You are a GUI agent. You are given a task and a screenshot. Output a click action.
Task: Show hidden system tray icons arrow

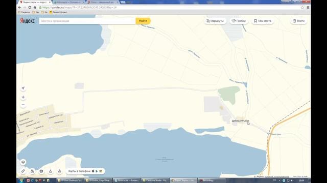(x=279, y=180)
